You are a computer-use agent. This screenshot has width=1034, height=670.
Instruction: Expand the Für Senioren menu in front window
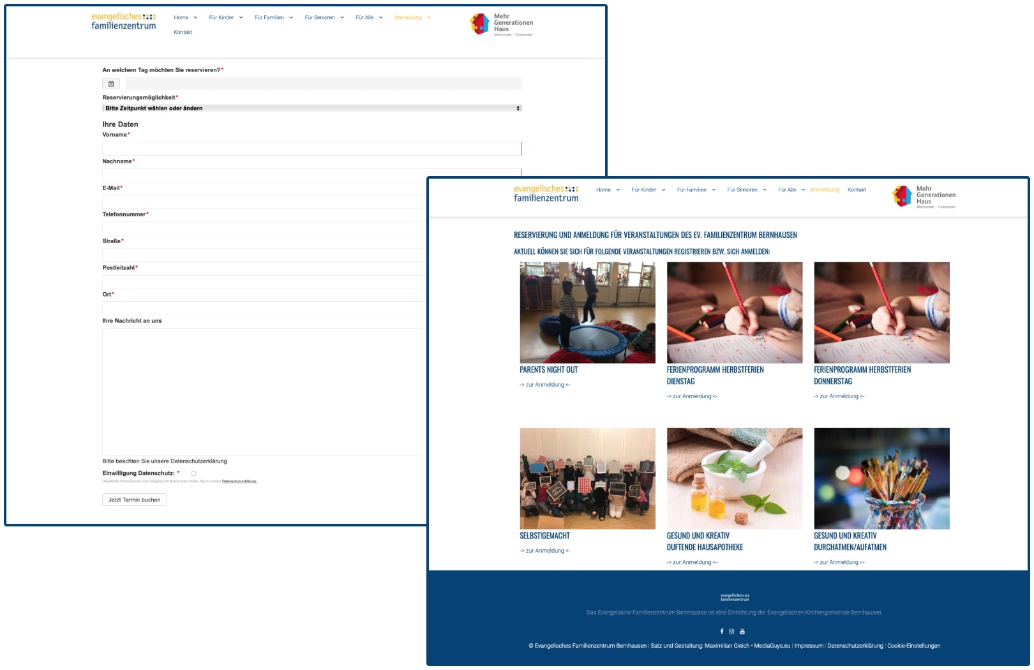pyautogui.click(x=746, y=190)
